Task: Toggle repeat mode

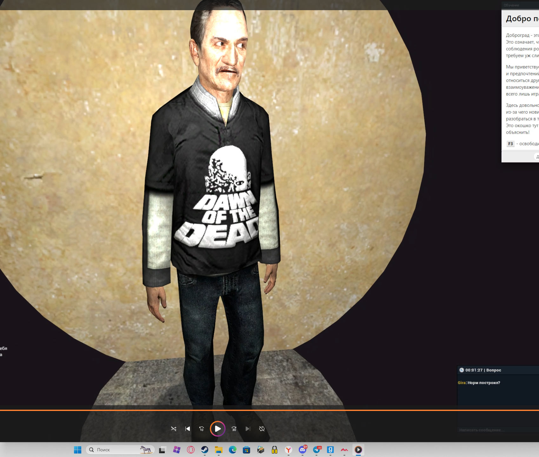Action: coord(262,429)
